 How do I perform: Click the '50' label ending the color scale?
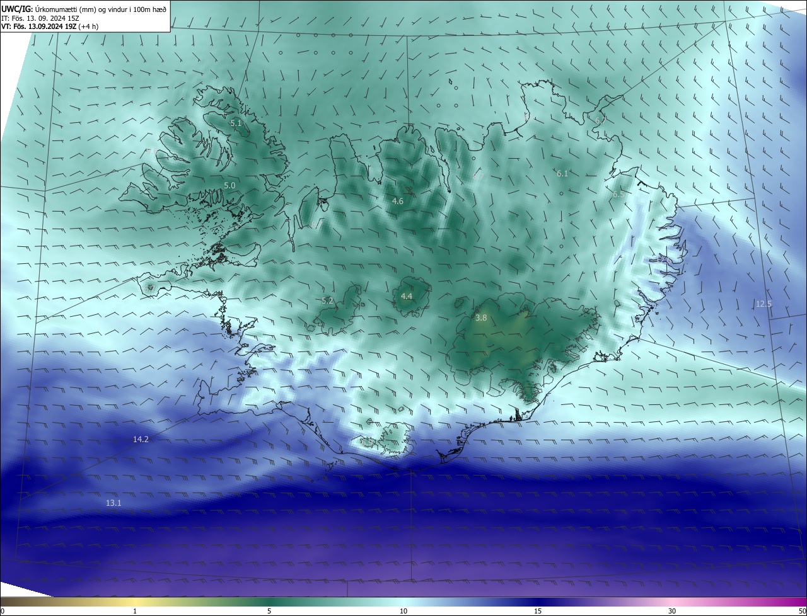click(x=802, y=611)
